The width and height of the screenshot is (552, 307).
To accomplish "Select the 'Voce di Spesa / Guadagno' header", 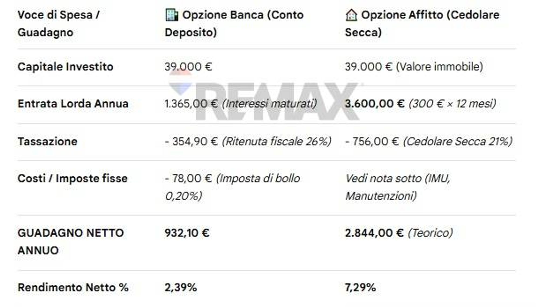I will [x=59, y=24].
